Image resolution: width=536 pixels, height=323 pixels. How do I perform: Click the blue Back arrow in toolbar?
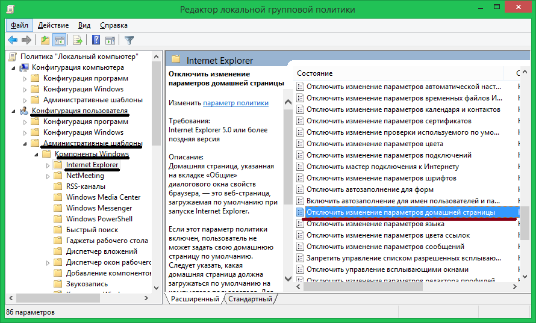coord(12,40)
